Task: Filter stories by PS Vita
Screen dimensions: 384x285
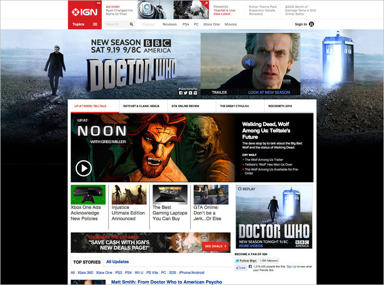Action: (152, 273)
